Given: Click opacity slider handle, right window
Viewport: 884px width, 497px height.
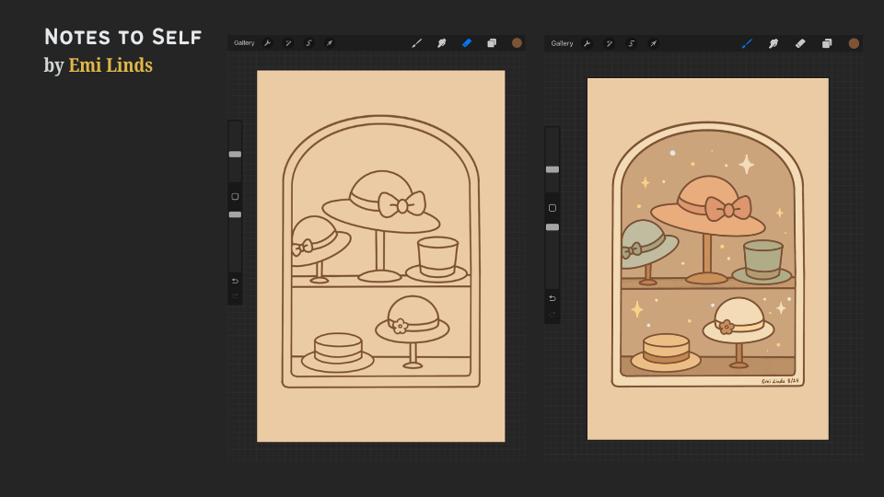Looking at the screenshot, I should (552, 227).
